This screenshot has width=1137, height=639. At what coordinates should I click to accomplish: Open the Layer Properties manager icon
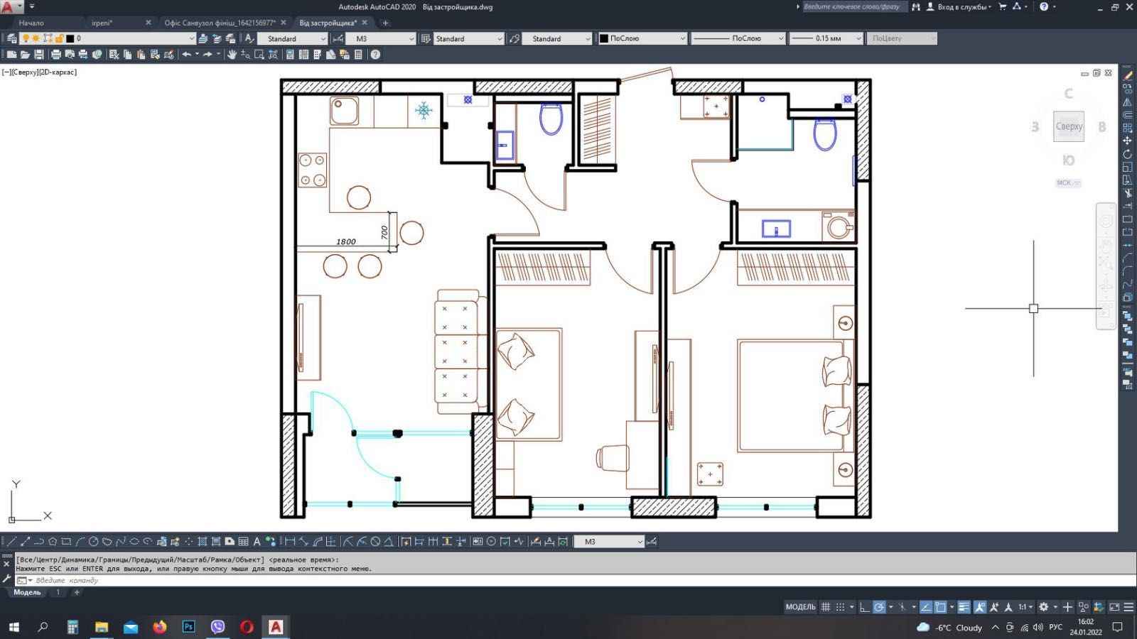[11, 38]
